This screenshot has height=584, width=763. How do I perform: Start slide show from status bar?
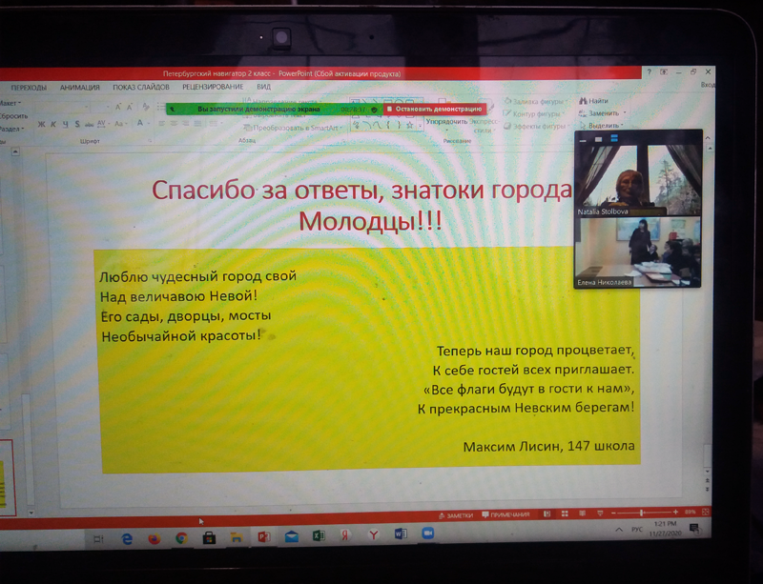click(600, 513)
